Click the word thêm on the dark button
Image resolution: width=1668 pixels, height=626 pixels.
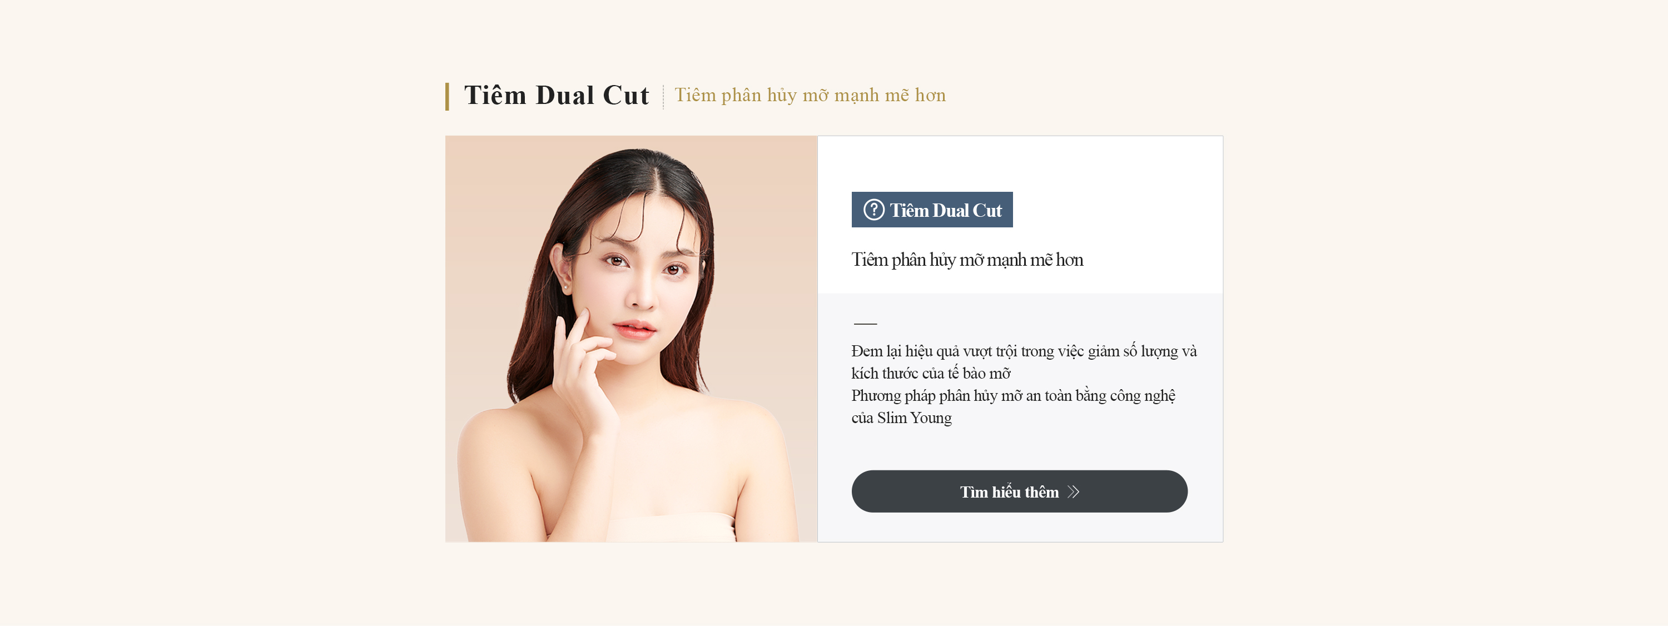click(1041, 492)
